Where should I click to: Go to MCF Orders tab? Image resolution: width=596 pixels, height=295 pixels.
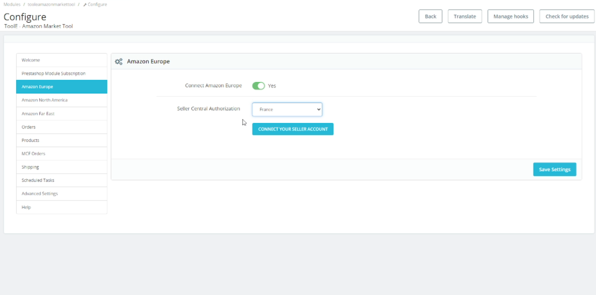coord(62,153)
